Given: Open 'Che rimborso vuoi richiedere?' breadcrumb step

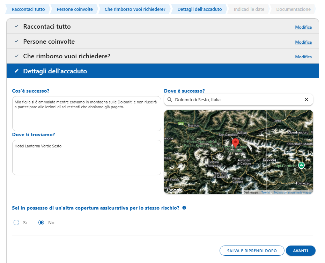Looking at the screenshot, I should tap(135, 9).
